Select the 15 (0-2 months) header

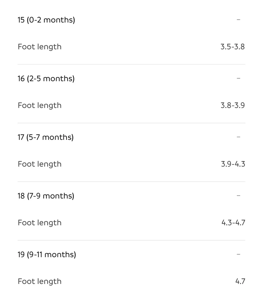(x=46, y=20)
